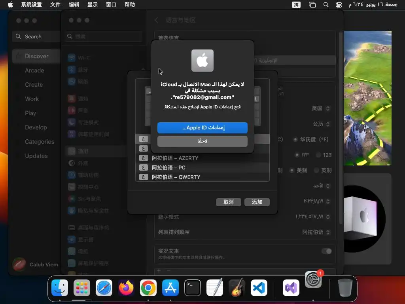Open Visual Studio Code in the Dock
Screen dimensions: 405x304
[x=259, y=288]
